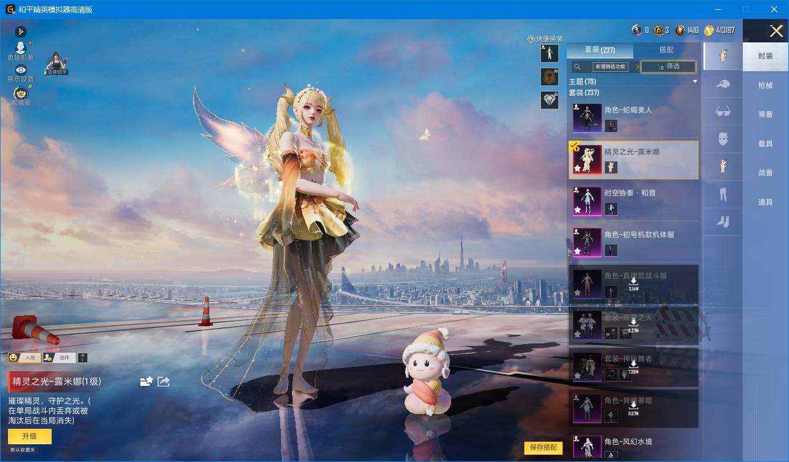Open the 枪械 weapons menu
The image size is (789, 462).
(x=766, y=85)
